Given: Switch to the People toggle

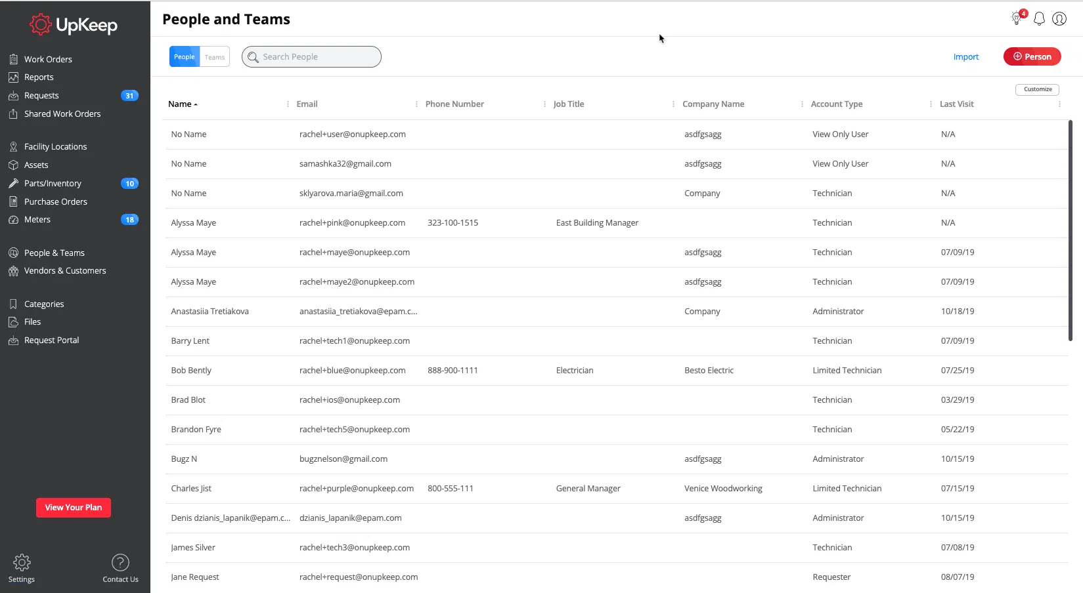Looking at the screenshot, I should click(185, 57).
